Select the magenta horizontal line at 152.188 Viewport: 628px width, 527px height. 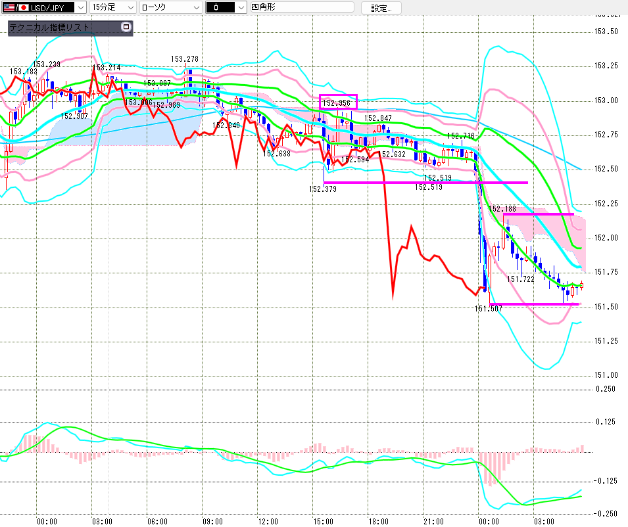pyautogui.click(x=539, y=214)
